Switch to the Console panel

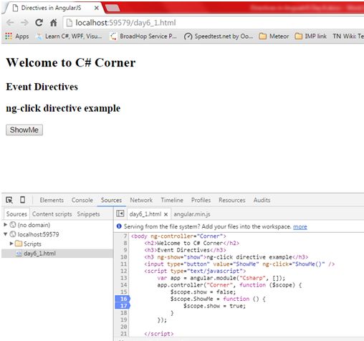[82, 200]
